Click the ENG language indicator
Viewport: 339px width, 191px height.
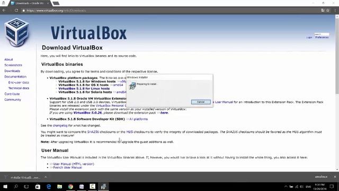308,187
